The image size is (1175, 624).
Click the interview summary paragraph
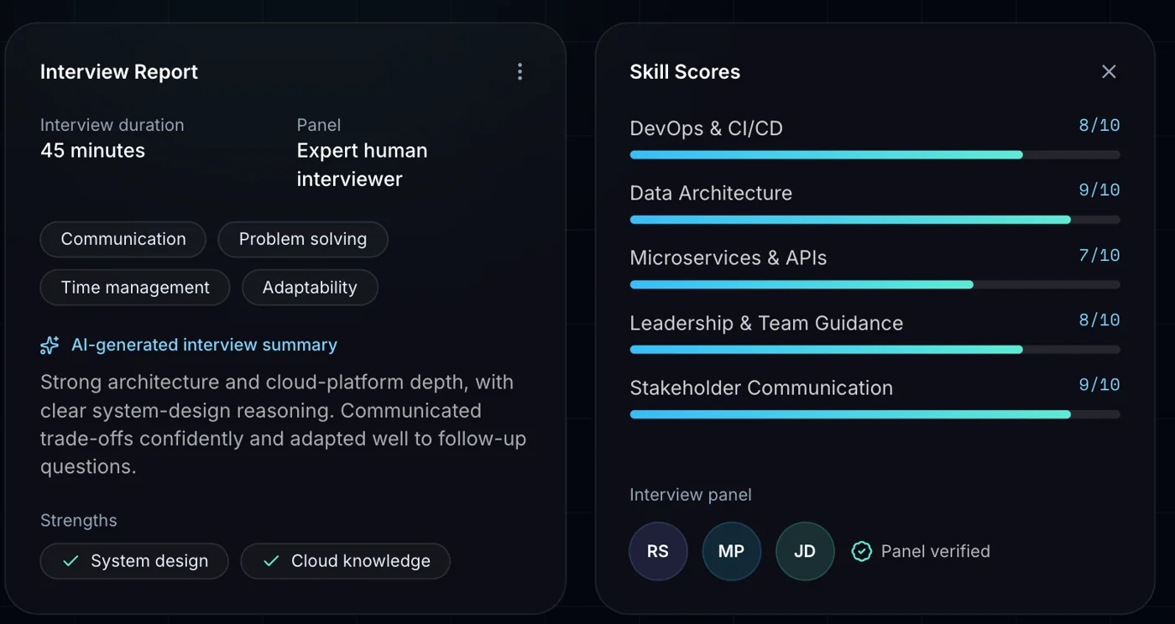pyautogui.click(x=284, y=424)
